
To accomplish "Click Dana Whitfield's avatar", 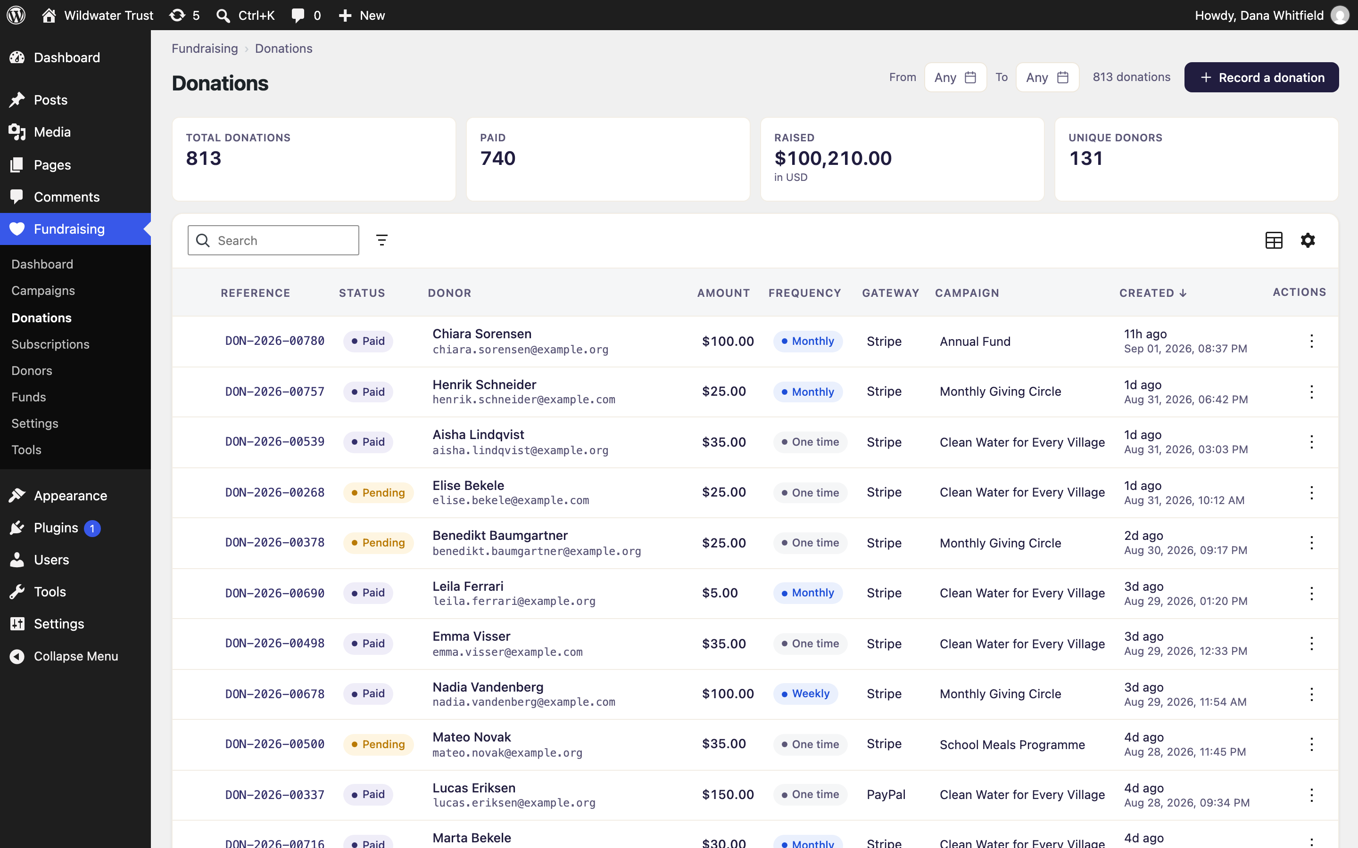I will click(x=1340, y=15).
